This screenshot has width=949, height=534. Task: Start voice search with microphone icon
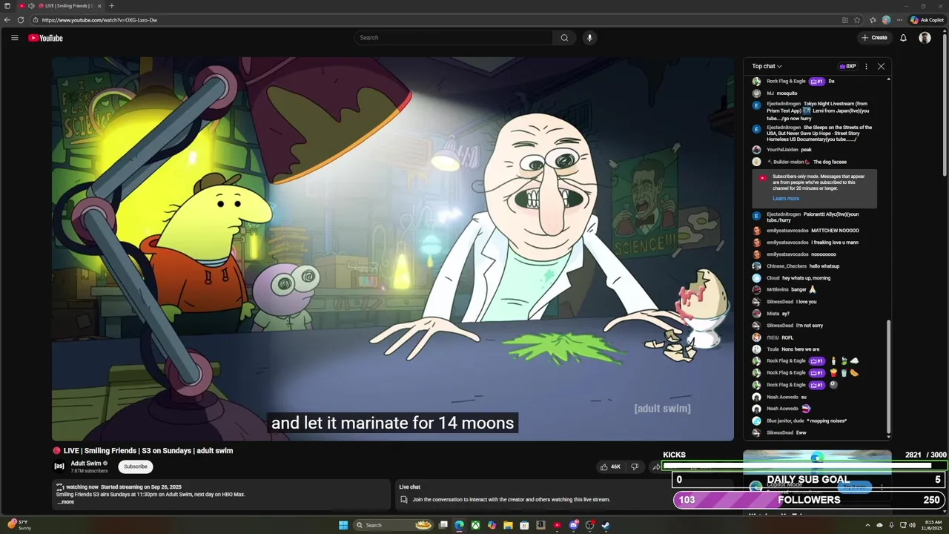(589, 38)
